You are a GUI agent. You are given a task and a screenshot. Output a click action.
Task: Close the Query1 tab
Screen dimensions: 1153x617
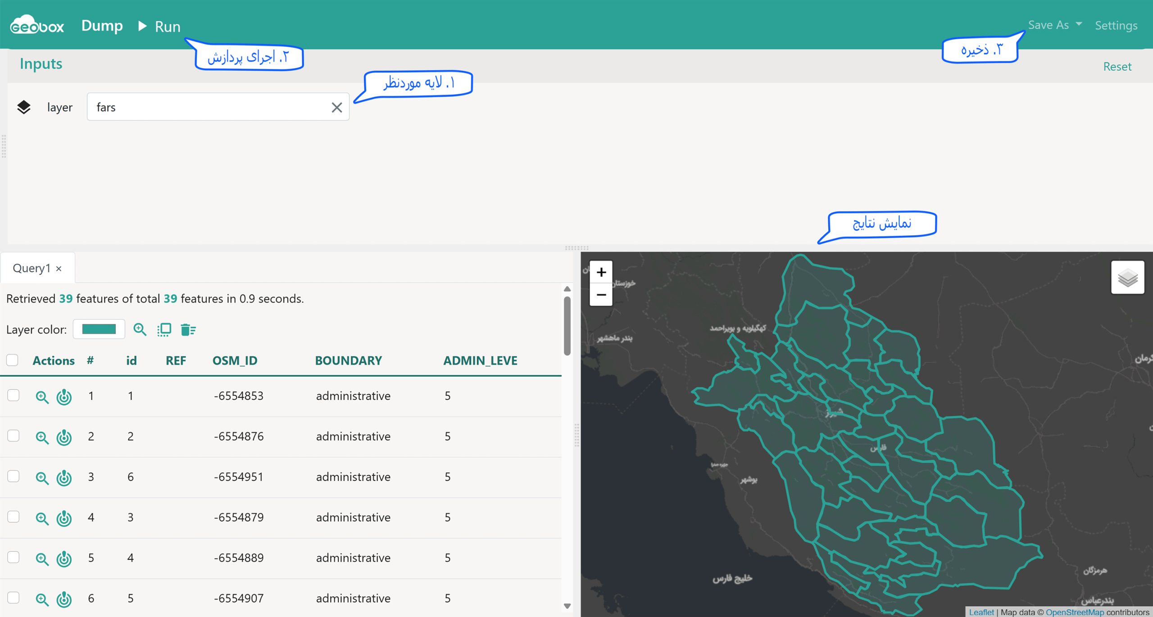59,269
